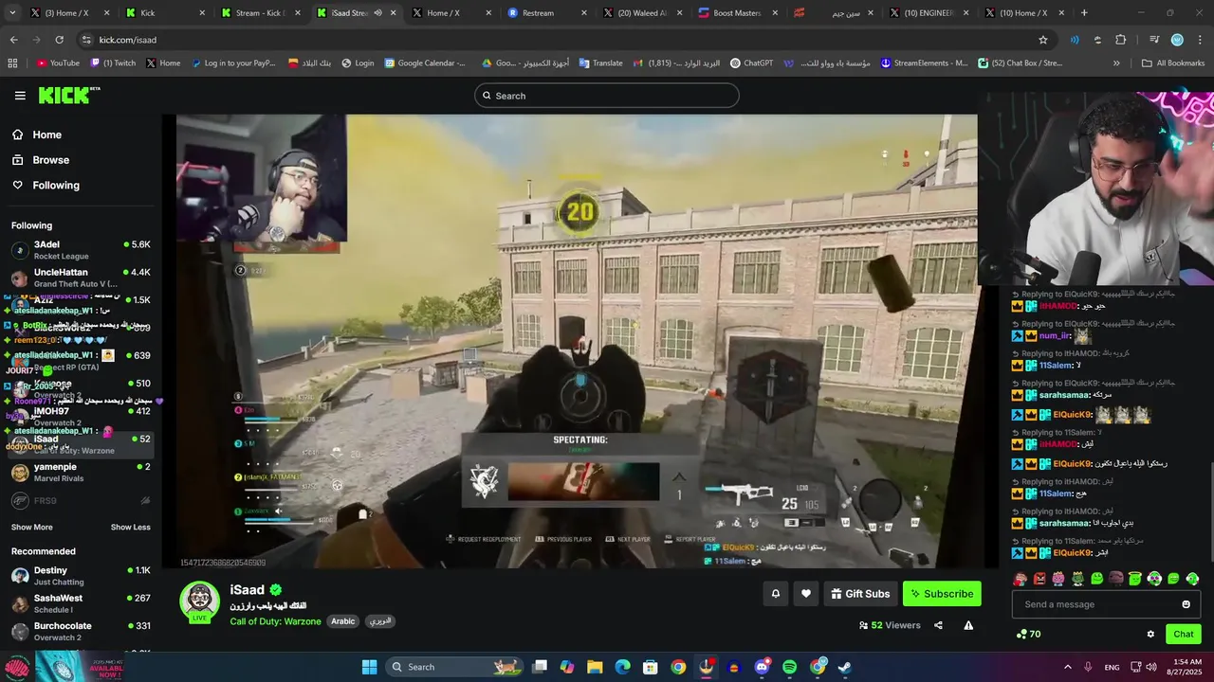Screen dimensions: 1214x682
Task: Open Burchocolate's Overwatch 2 stream
Action: [81, 631]
